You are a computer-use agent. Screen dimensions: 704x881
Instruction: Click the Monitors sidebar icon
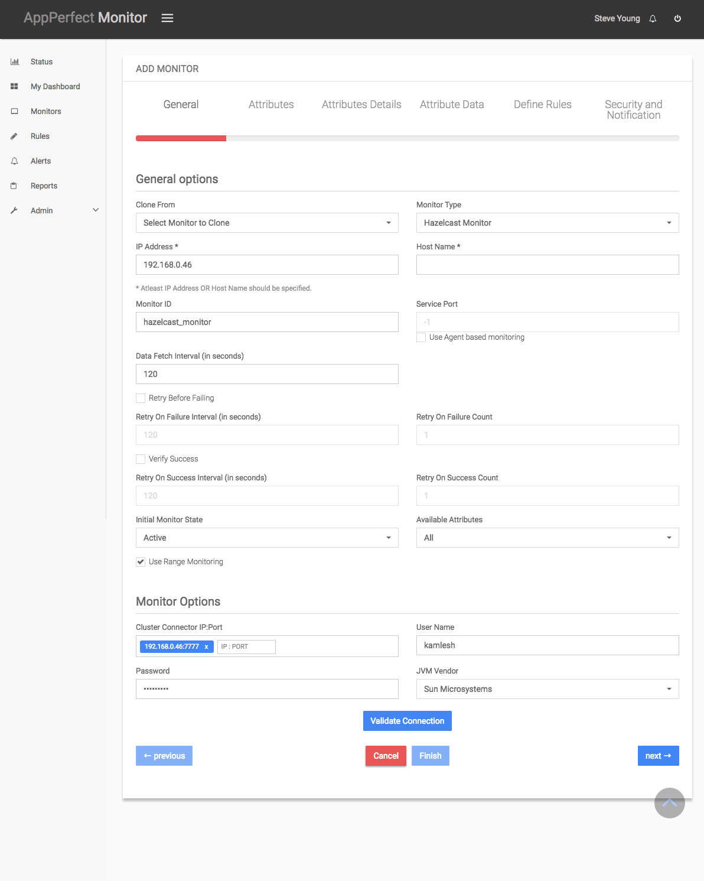pyautogui.click(x=14, y=111)
